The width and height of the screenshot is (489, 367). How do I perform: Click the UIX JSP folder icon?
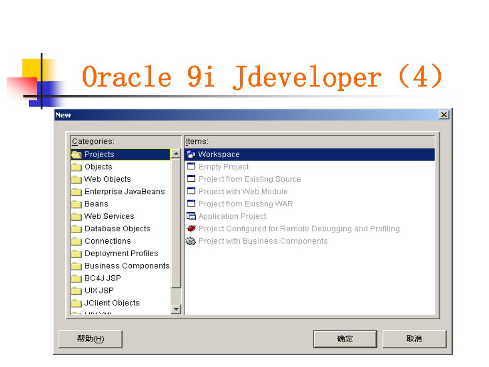pyautogui.click(x=76, y=291)
